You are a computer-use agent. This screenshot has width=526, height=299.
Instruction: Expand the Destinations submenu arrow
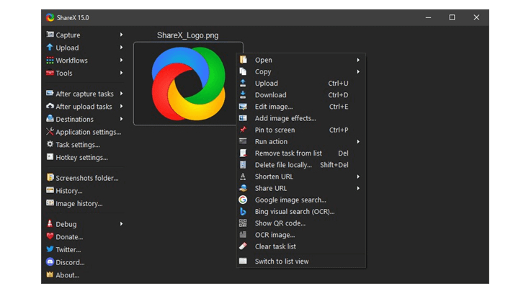coord(122,119)
